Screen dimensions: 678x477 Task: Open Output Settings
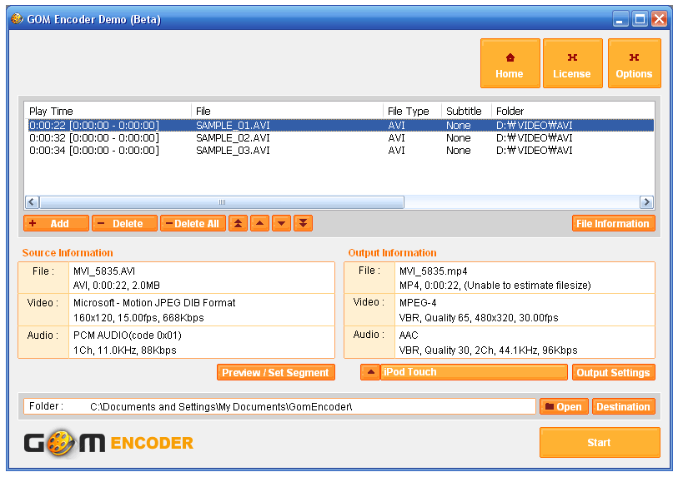click(613, 373)
